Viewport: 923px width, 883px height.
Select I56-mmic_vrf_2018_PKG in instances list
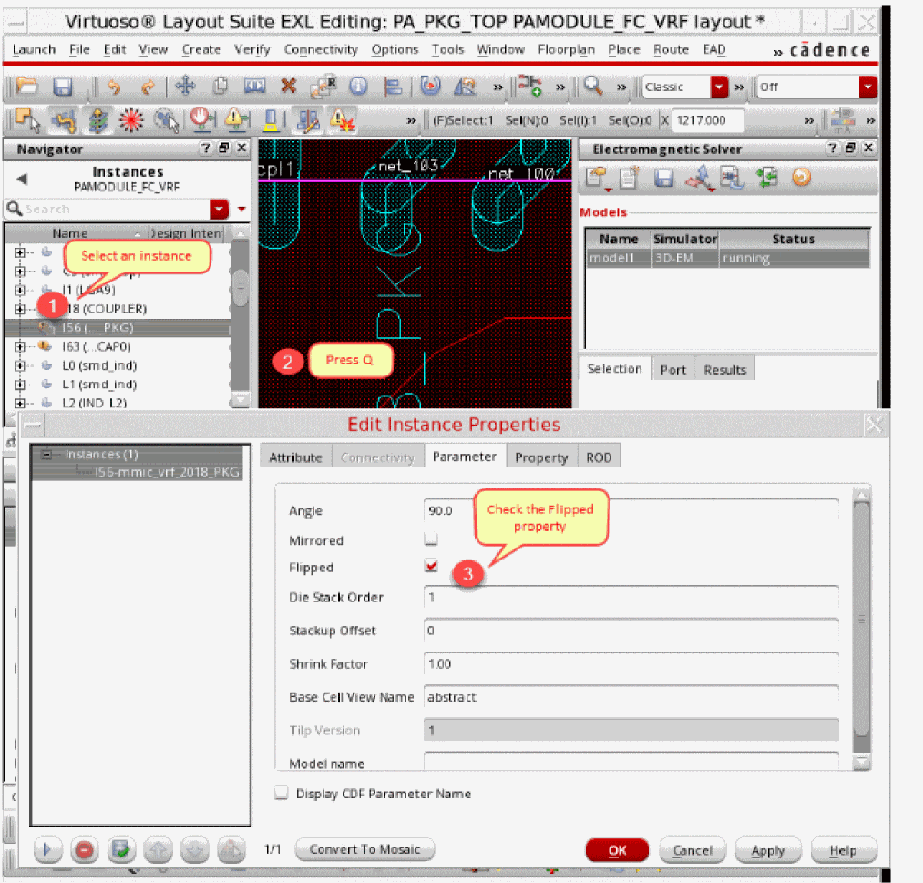coord(167,472)
